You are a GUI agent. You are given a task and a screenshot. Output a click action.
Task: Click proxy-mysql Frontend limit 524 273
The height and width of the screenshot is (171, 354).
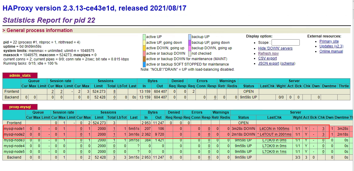click(x=99, y=123)
